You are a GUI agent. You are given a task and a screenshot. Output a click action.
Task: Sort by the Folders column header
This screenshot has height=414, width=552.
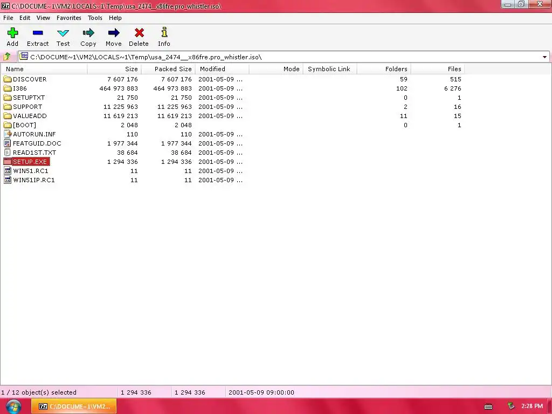[384, 69]
